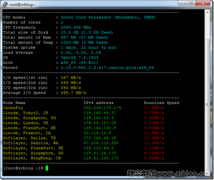The height and width of the screenshot is (180, 214).
Task: Click the Average I/O speed 588.7 MB/s value
Action: [73, 93]
